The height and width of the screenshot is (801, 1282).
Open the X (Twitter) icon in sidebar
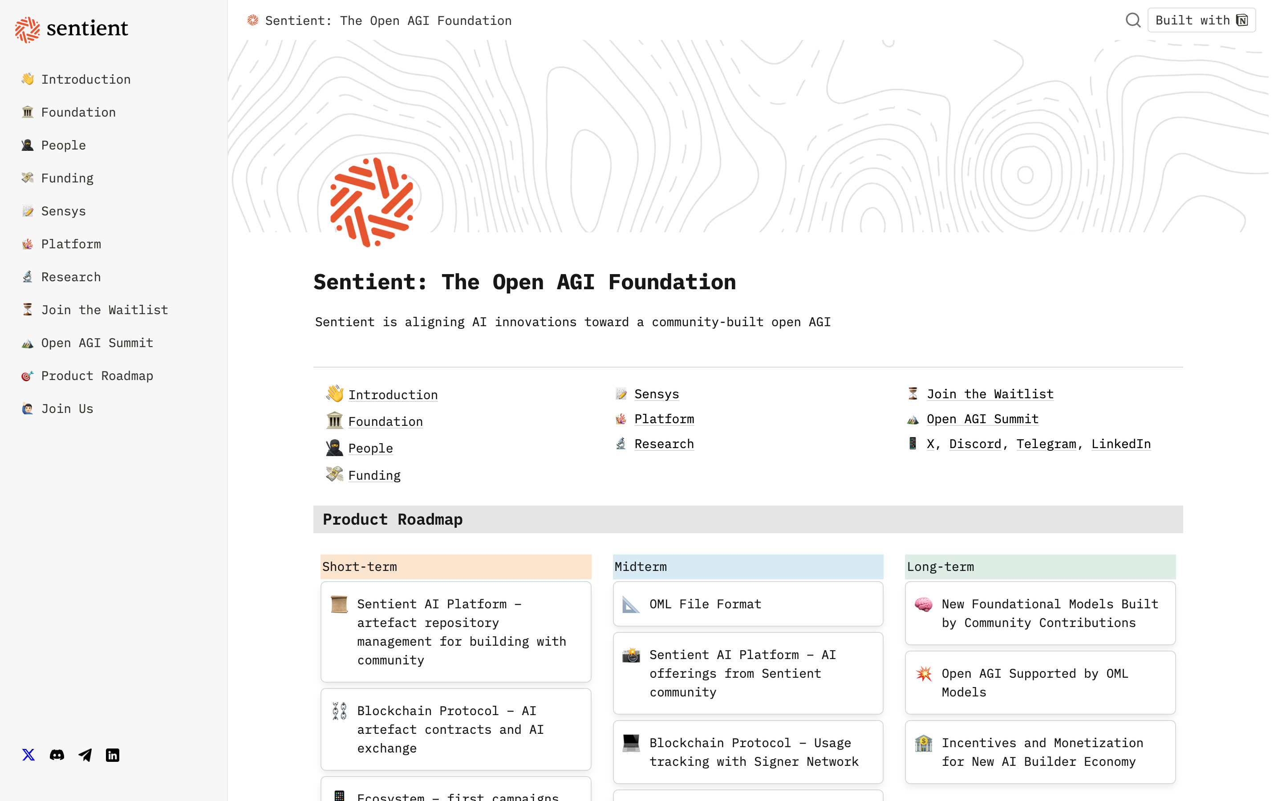[28, 754]
